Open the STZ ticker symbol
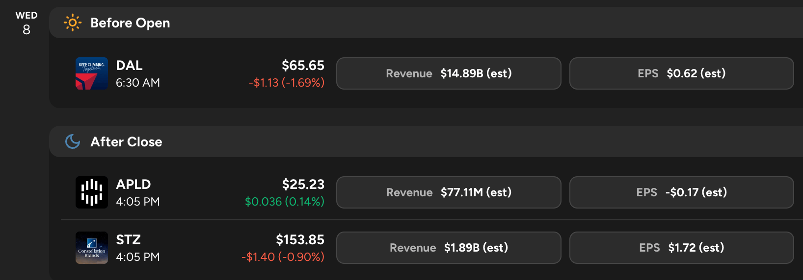 (128, 240)
